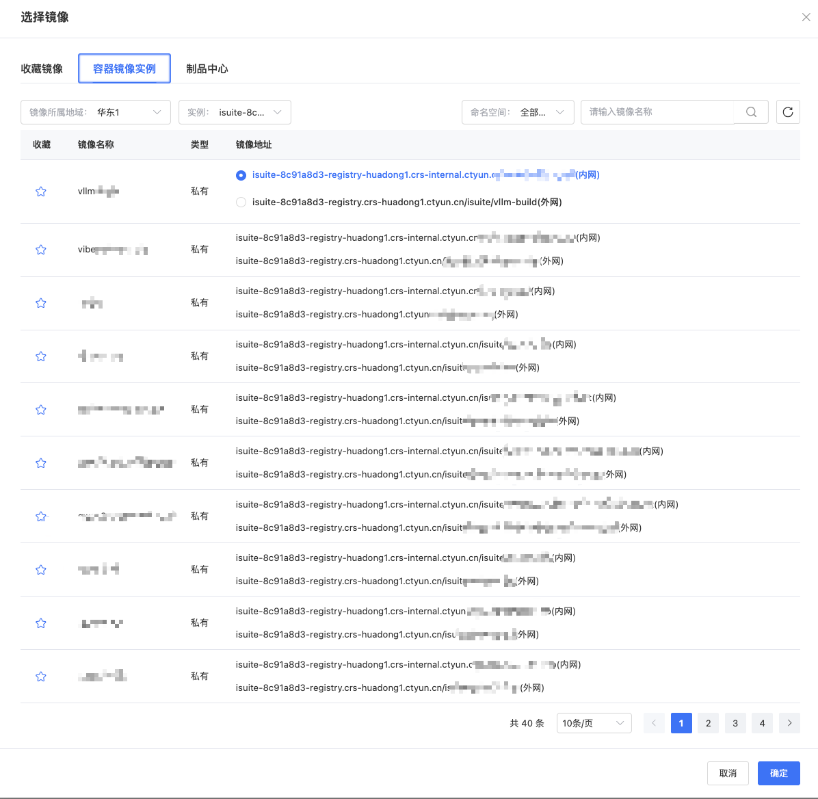Star the third image row
Image resolution: width=818 pixels, height=799 pixels.
[41, 303]
